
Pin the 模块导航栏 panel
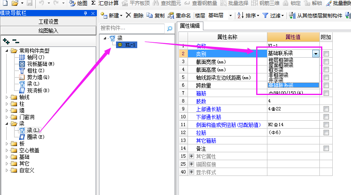86,13
